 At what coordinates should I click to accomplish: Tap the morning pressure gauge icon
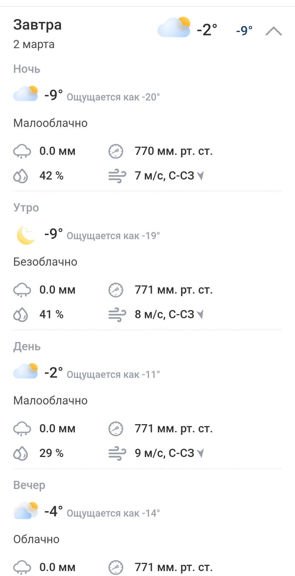tap(116, 290)
